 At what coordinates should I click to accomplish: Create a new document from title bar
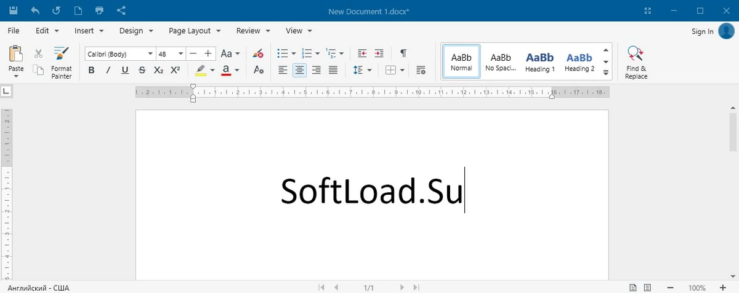(x=78, y=10)
